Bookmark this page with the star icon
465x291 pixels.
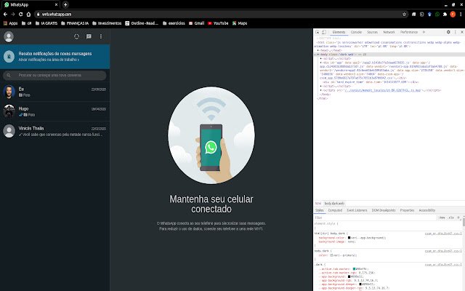tap(404, 15)
